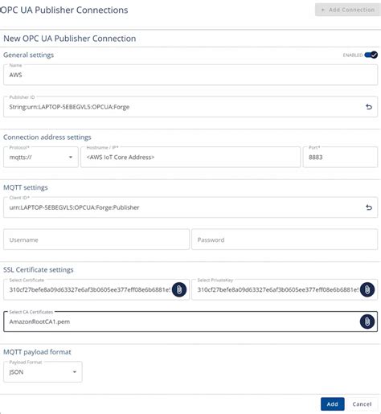Click the Publisher ID text field
Viewport: 381px width, 414px height.
point(190,107)
